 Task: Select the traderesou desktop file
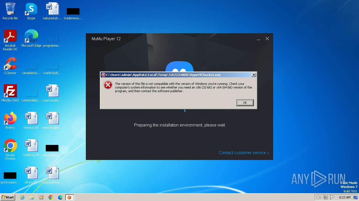tap(73, 13)
